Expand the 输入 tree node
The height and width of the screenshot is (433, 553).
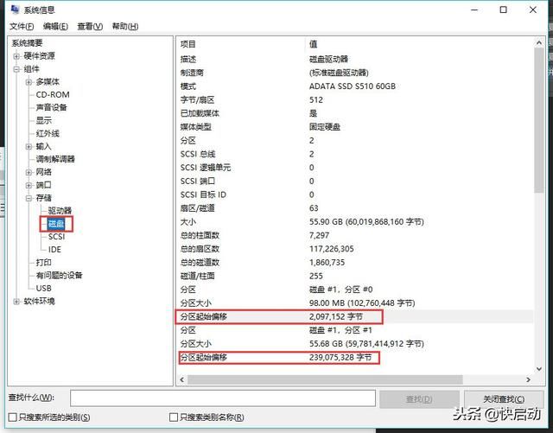coord(29,146)
